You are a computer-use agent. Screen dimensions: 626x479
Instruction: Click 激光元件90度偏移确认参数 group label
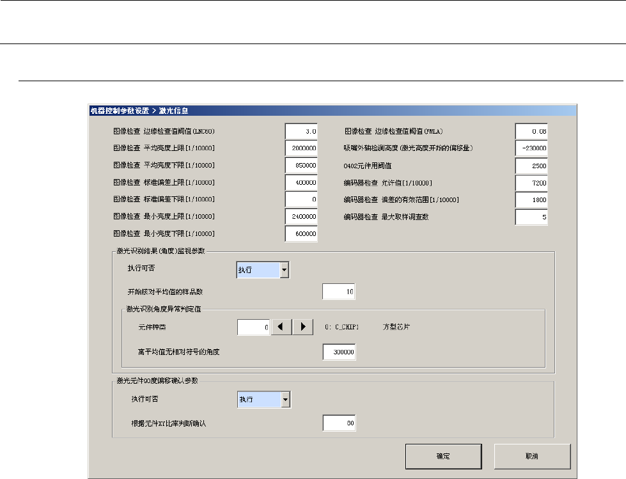157,381
